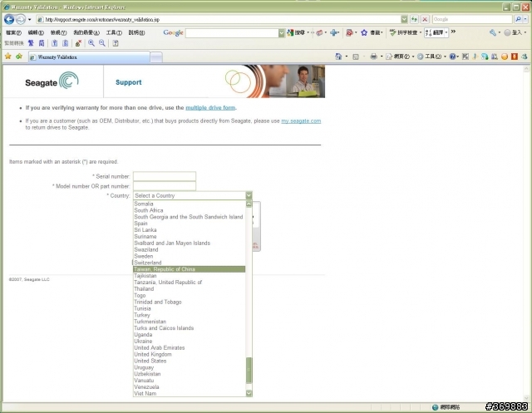Click the 簡 simplified Chinese conversion icon
532x413 pixels.
(42, 43)
